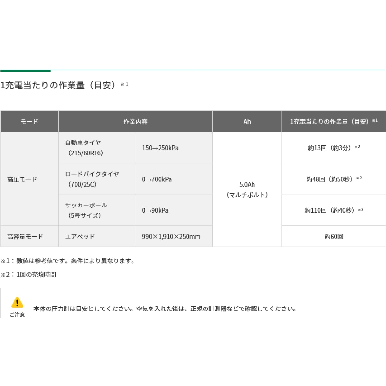Select the モード column header
Viewport: 386px width, 386px height.
(x=29, y=121)
